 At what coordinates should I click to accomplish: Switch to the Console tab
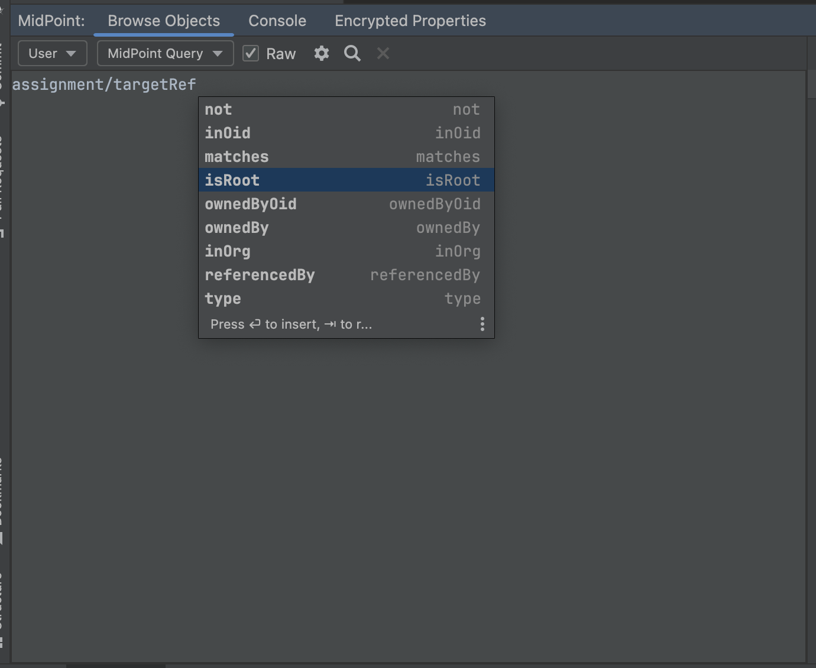(x=277, y=21)
